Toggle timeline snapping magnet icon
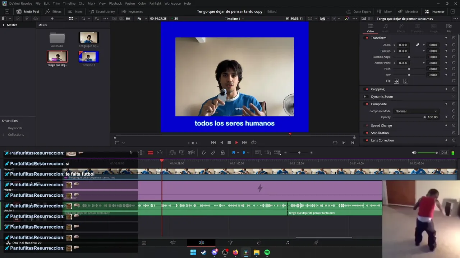 tap(204, 153)
